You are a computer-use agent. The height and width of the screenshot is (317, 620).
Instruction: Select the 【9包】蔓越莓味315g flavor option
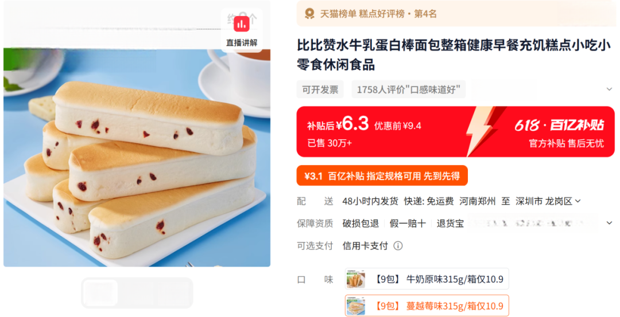pyautogui.click(x=427, y=306)
